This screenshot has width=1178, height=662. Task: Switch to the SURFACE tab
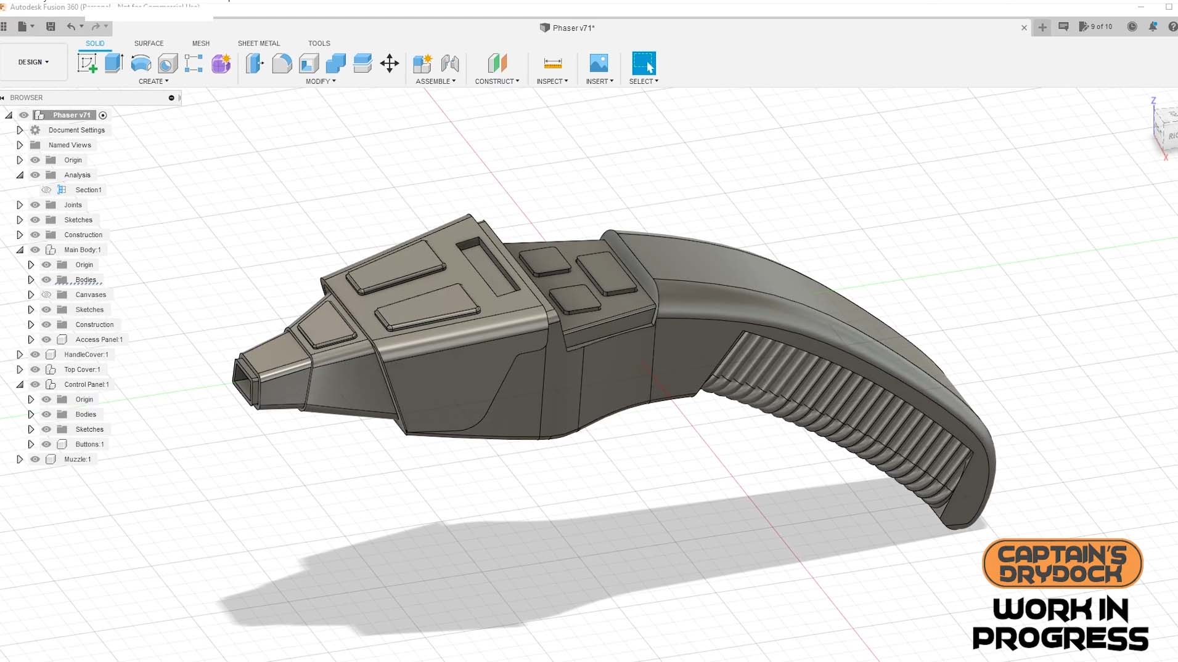[149, 43]
